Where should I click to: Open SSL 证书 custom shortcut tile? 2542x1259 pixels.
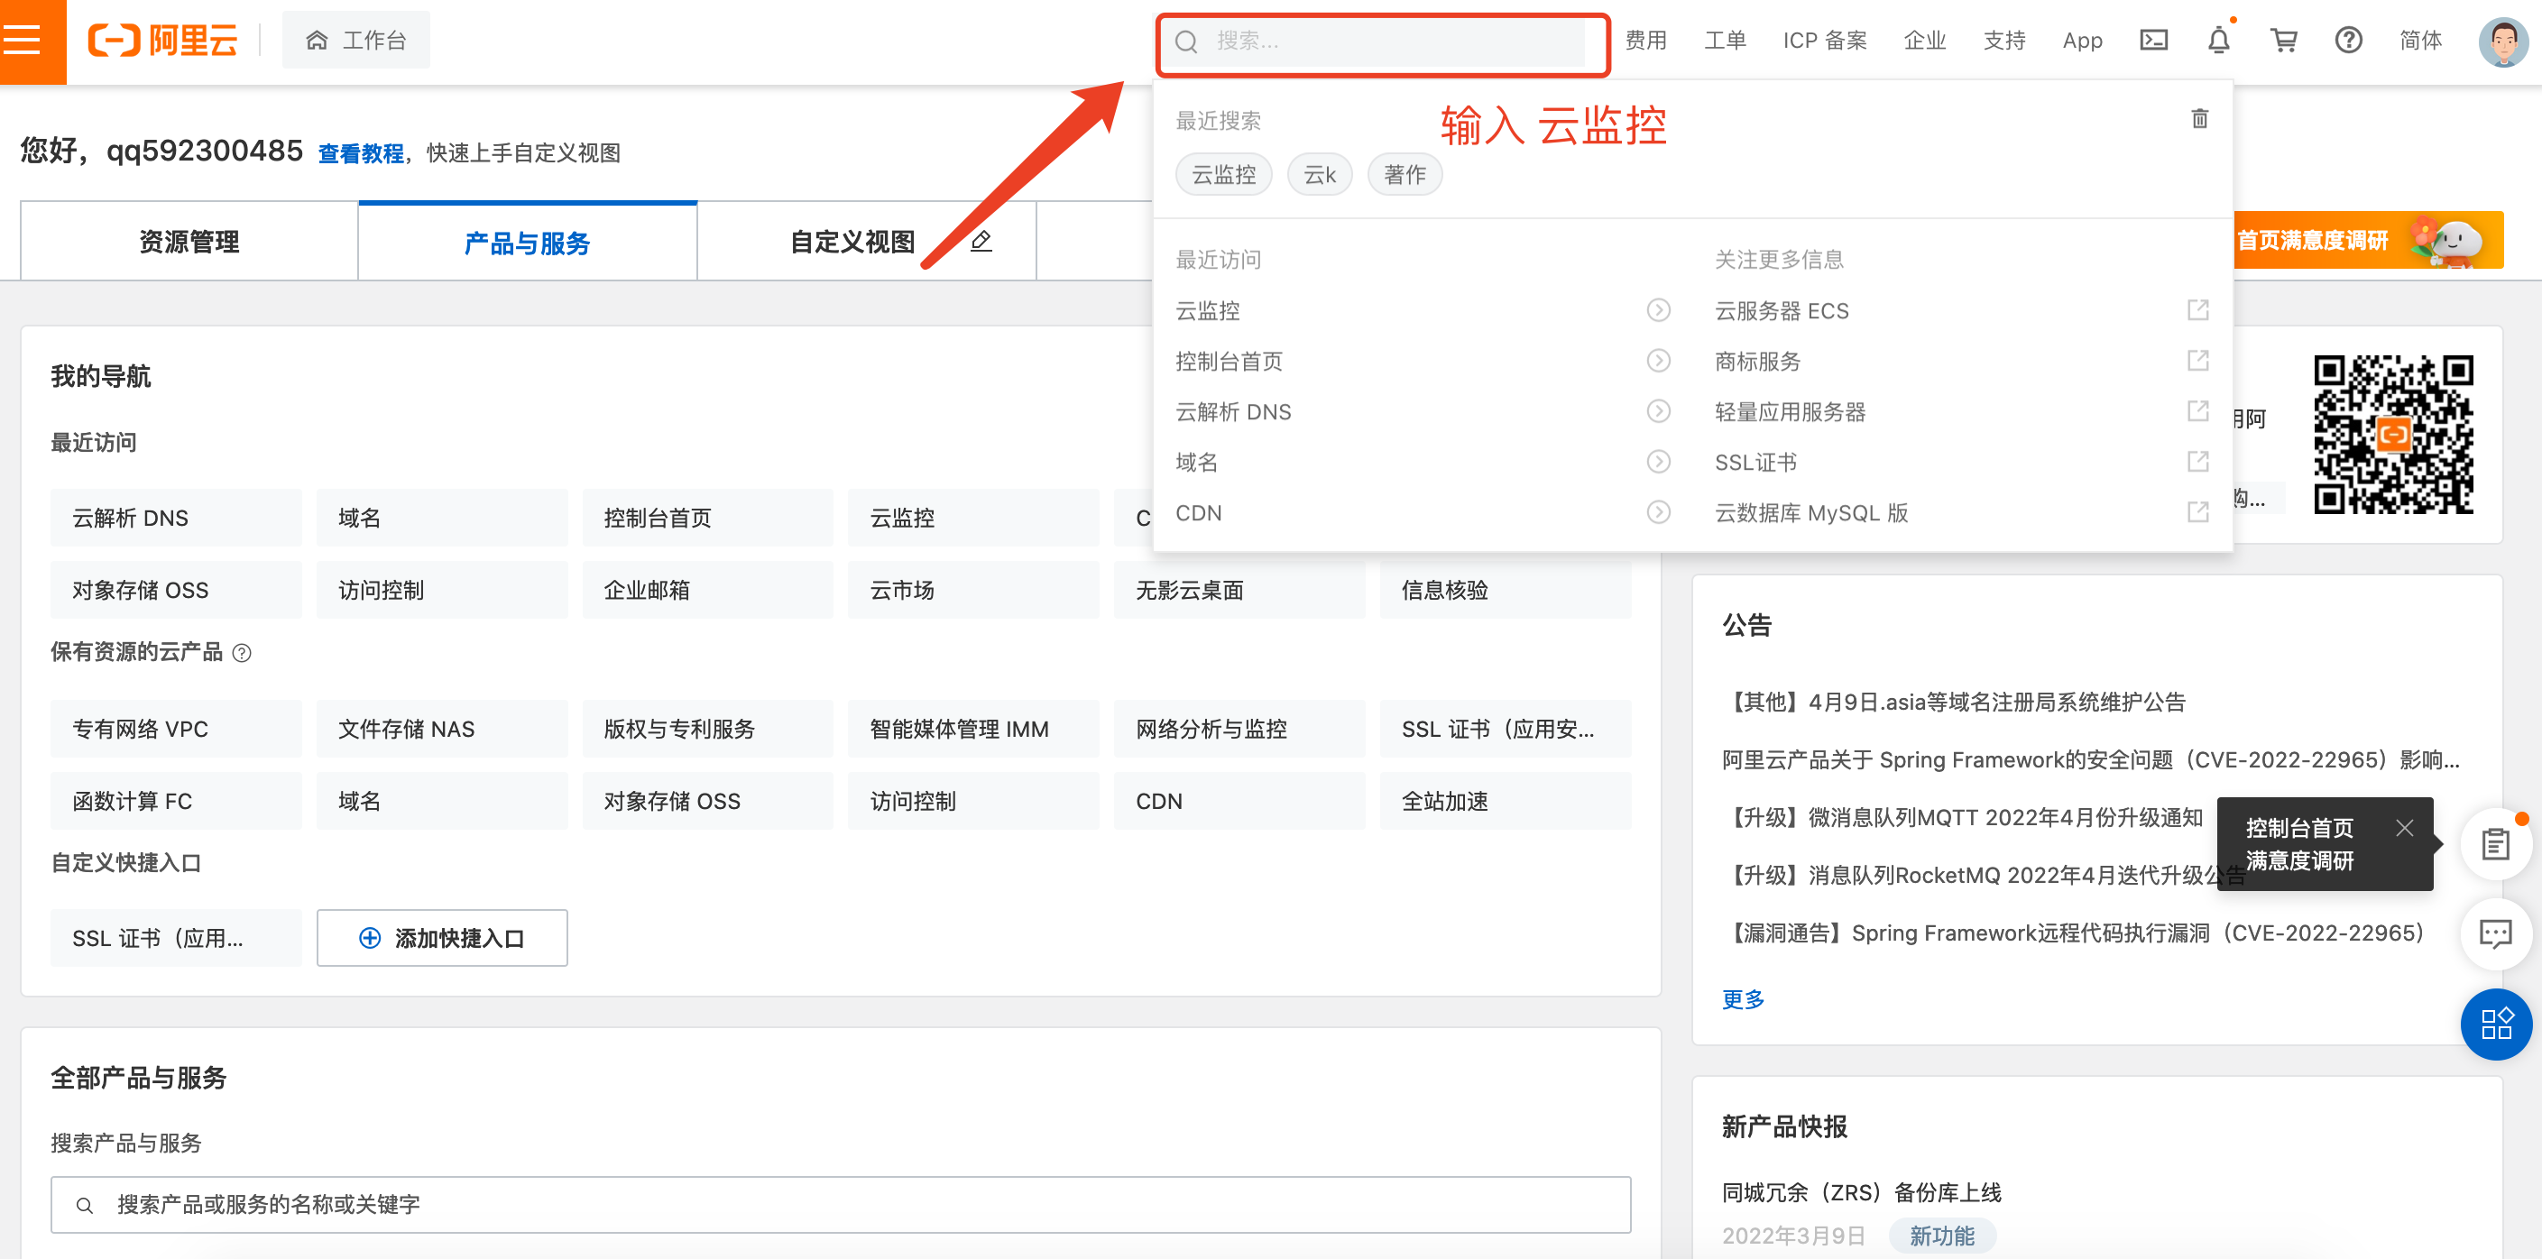[177, 938]
